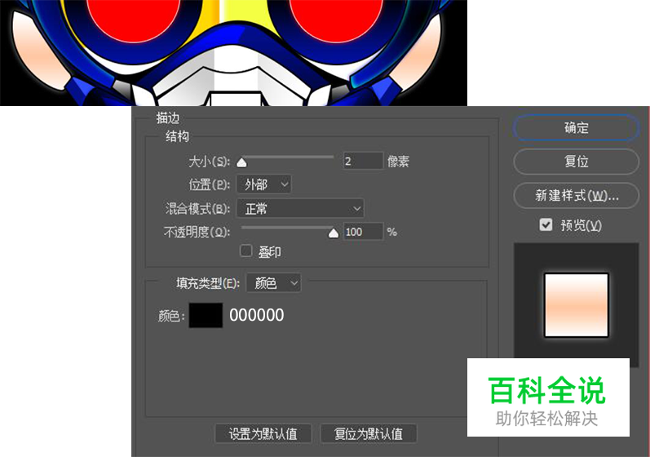Click the 确定 button
Image resolution: width=650 pixels, height=457 pixels.
click(x=576, y=128)
